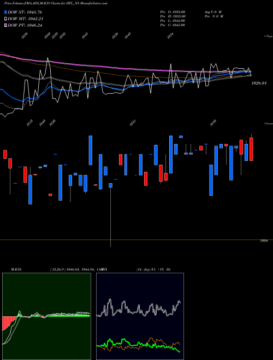Click the last red candlestick on the right
273x360 pixels.
point(251,149)
